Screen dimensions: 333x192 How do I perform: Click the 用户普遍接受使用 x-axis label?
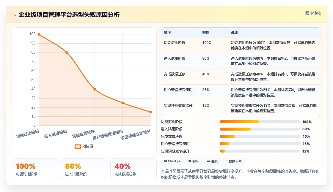tap(108, 135)
